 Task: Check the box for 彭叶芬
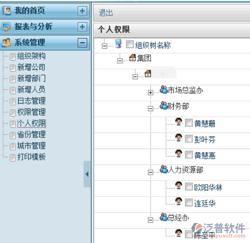(x=189, y=139)
